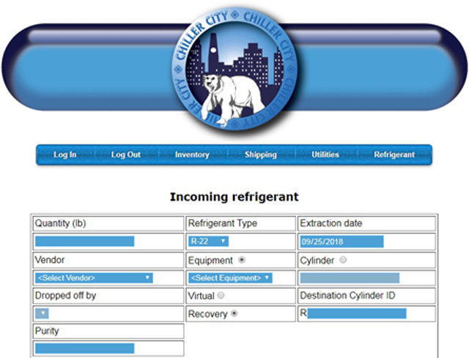Select the Refrigerant menu item

394,154
